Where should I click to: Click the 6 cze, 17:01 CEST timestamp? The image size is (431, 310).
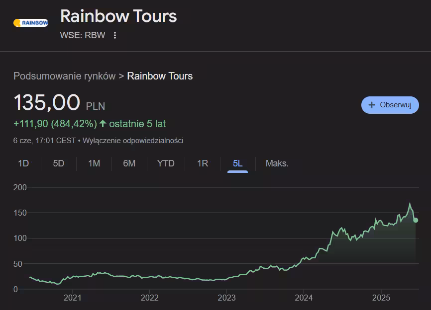point(44,141)
